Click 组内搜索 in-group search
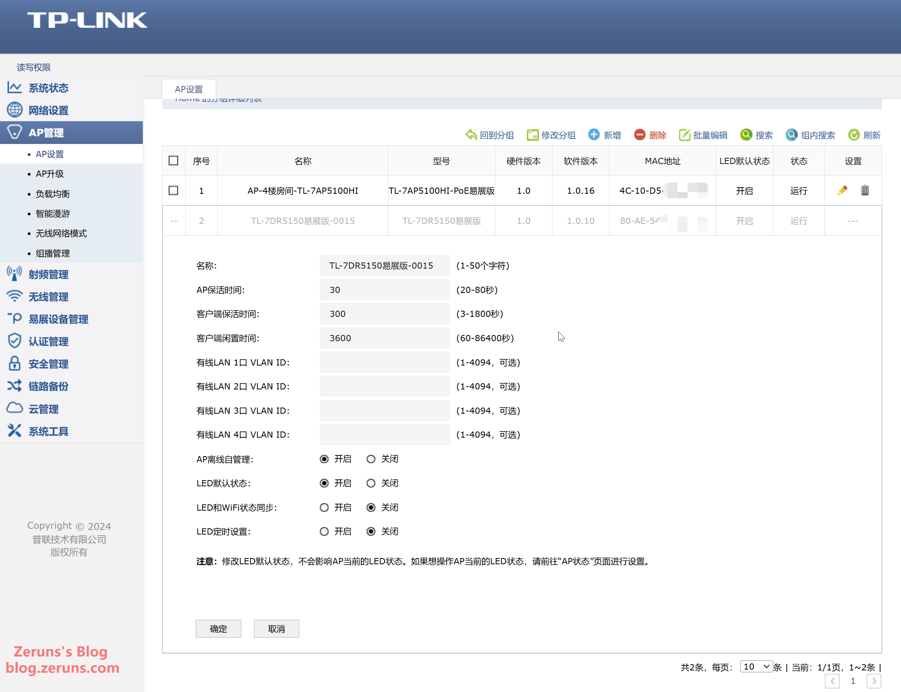The width and height of the screenshot is (901, 692). pyautogui.click(x=810, y=135)
